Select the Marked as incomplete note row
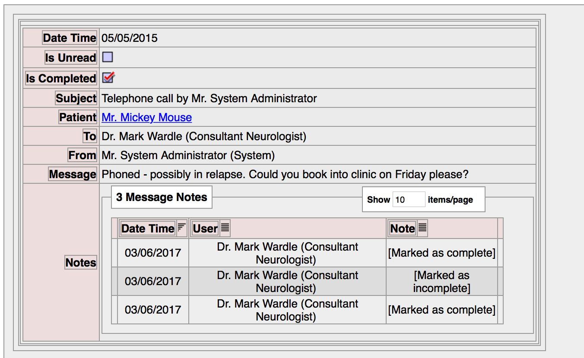This screenshot has width=584, height=358. pos(441,281)
